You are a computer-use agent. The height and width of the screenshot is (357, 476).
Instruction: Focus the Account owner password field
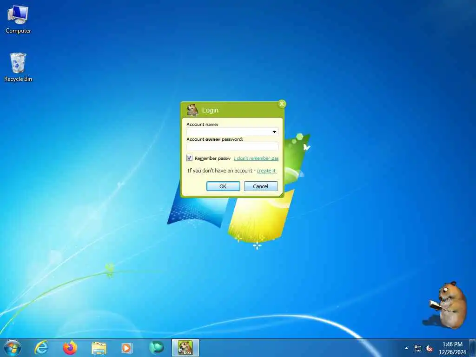(x=232, y=146)
